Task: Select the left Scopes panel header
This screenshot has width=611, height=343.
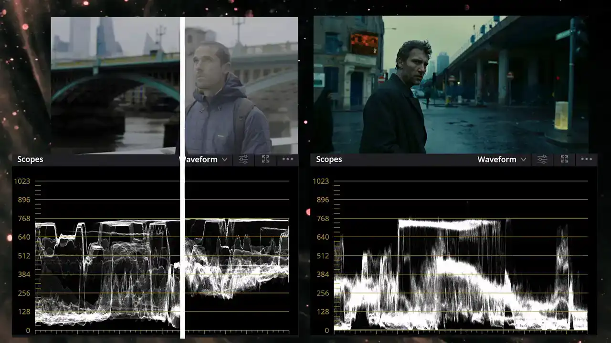Action: click(30, 159)
